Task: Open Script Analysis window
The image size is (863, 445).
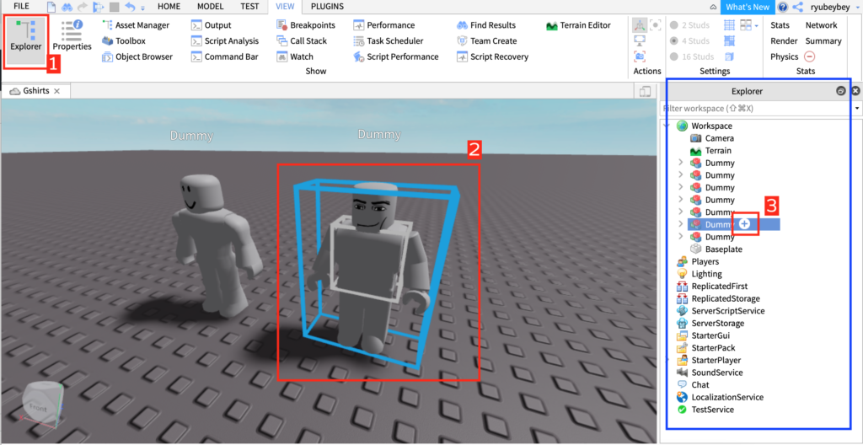Action: [224, 40]
